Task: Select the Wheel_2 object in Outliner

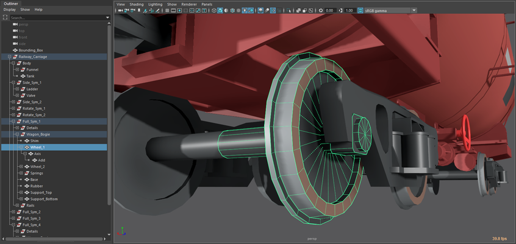Action: coord(38,166)
